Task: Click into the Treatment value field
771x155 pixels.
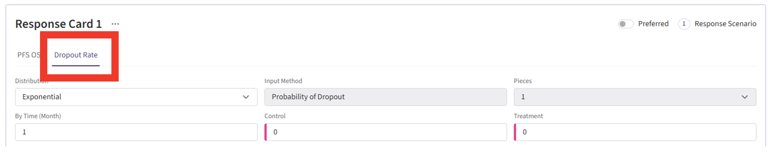Action: [x=635, y=132]
